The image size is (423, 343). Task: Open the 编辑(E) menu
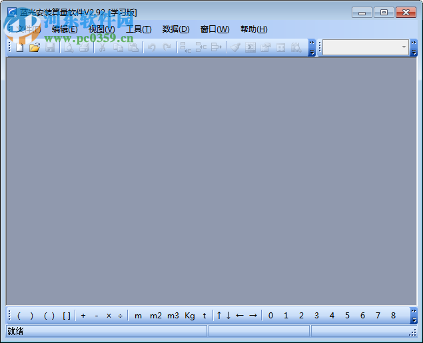(65, 29)
